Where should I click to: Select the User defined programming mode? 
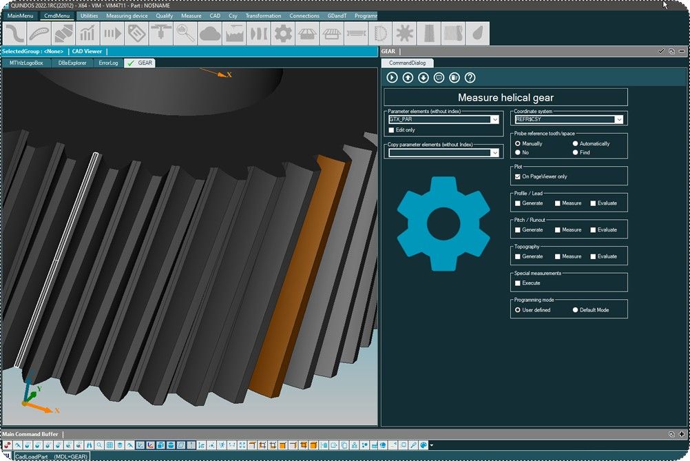pyautogui.click(x=518, y=310)
